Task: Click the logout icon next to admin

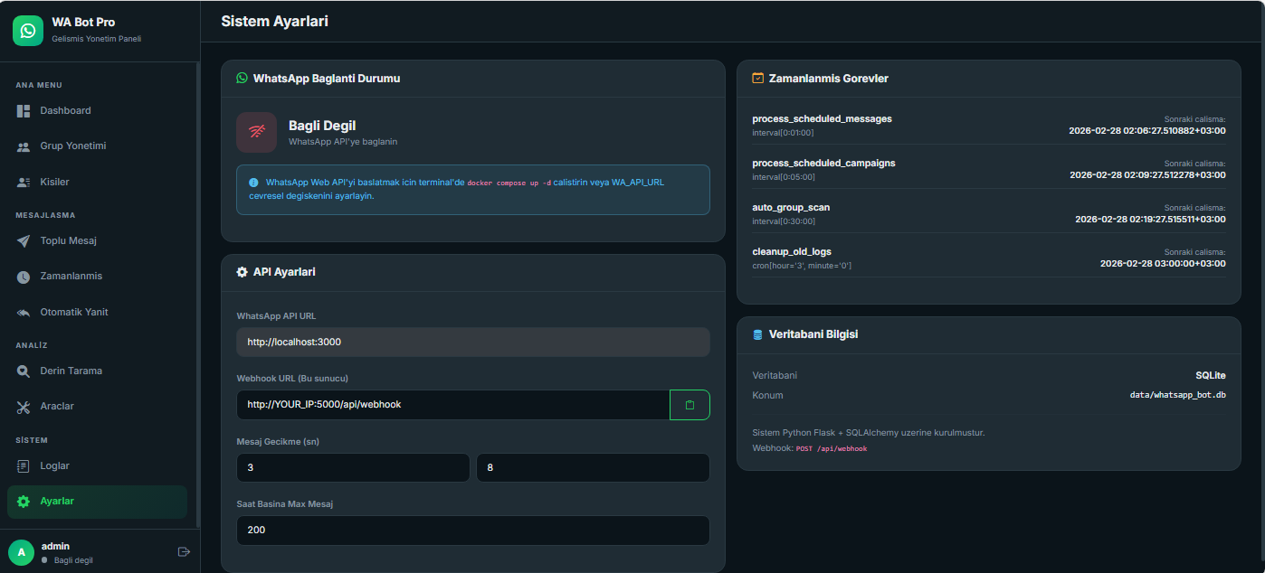Action: click(184, 551)
